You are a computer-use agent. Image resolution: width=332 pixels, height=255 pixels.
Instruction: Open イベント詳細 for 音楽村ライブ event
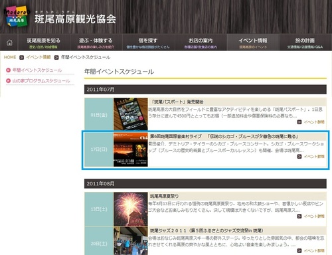coord(314,157)
